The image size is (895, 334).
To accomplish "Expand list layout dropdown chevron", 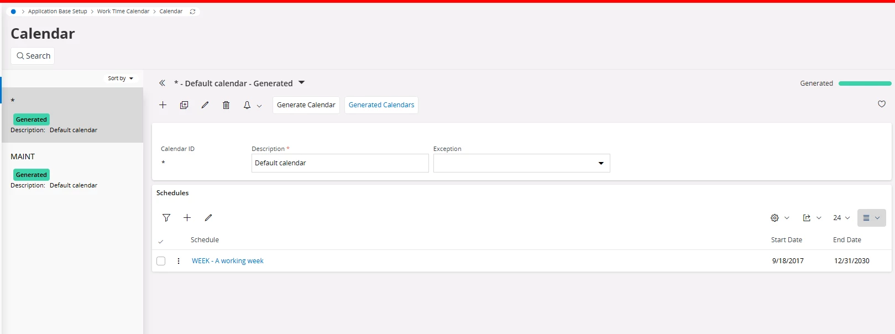I will (x=877, y=218).
